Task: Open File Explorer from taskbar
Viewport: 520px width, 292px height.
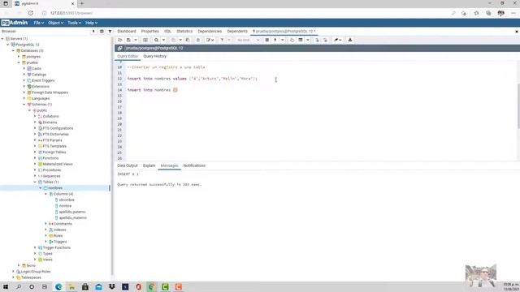Action: point(72,286)
